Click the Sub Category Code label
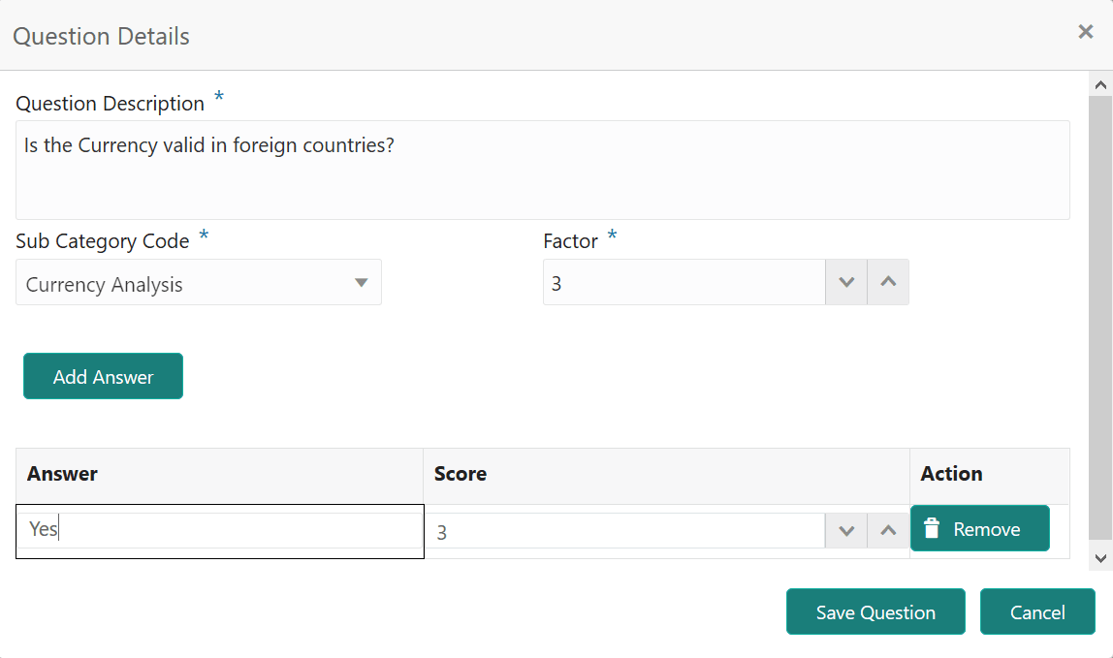This screenshot has width=1113, height=658. click(x=102, y=241)
